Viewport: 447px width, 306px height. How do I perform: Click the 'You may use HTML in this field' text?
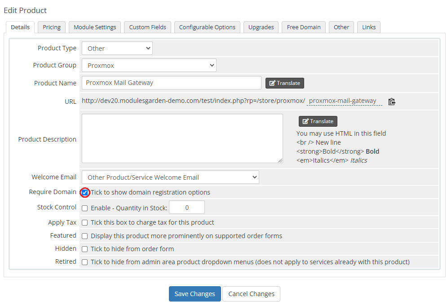pyautogui.click(x=341, y=133)
